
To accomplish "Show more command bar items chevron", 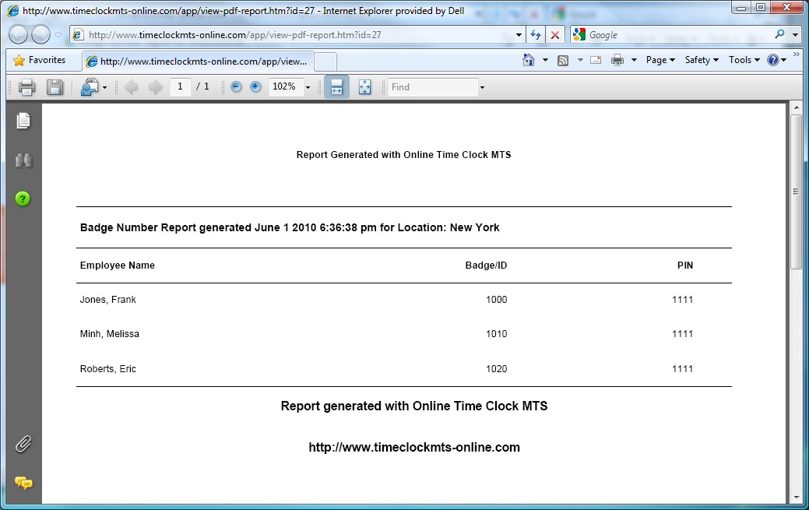I will click(796, 55).
